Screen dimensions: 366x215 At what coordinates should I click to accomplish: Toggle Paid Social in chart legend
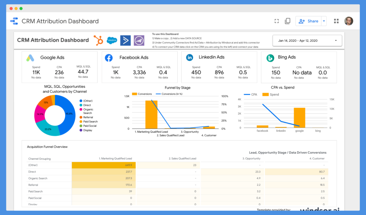click(89, 126)
